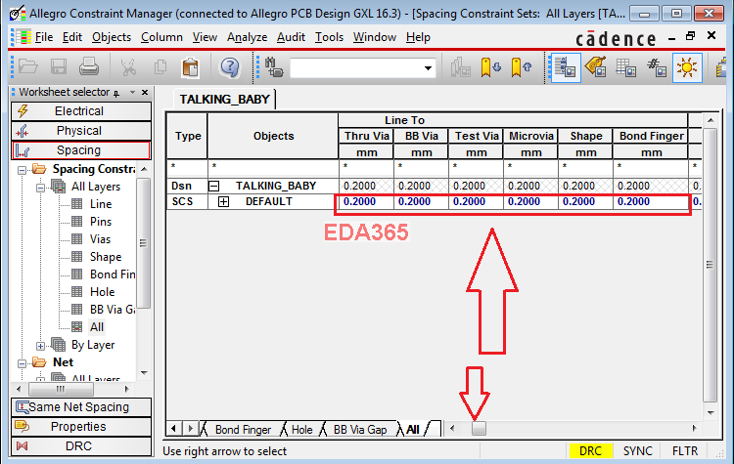Open the Electrical worksheet section

coord(81,111)
